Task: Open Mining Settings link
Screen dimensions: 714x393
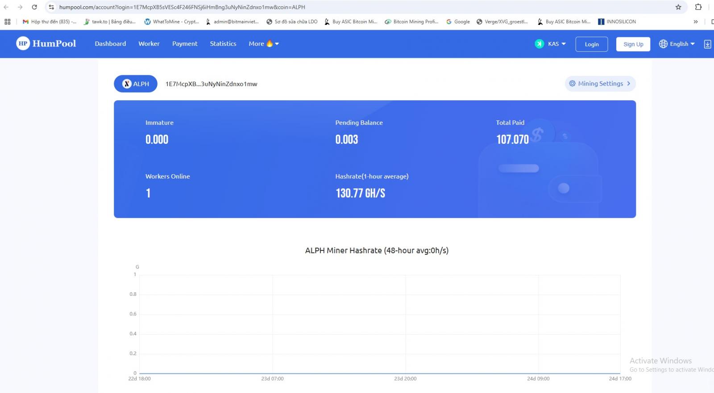Action: click(600, 83)
